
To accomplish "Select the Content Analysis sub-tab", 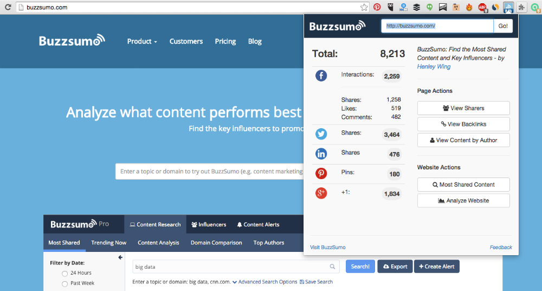I will tap(158, 243).
